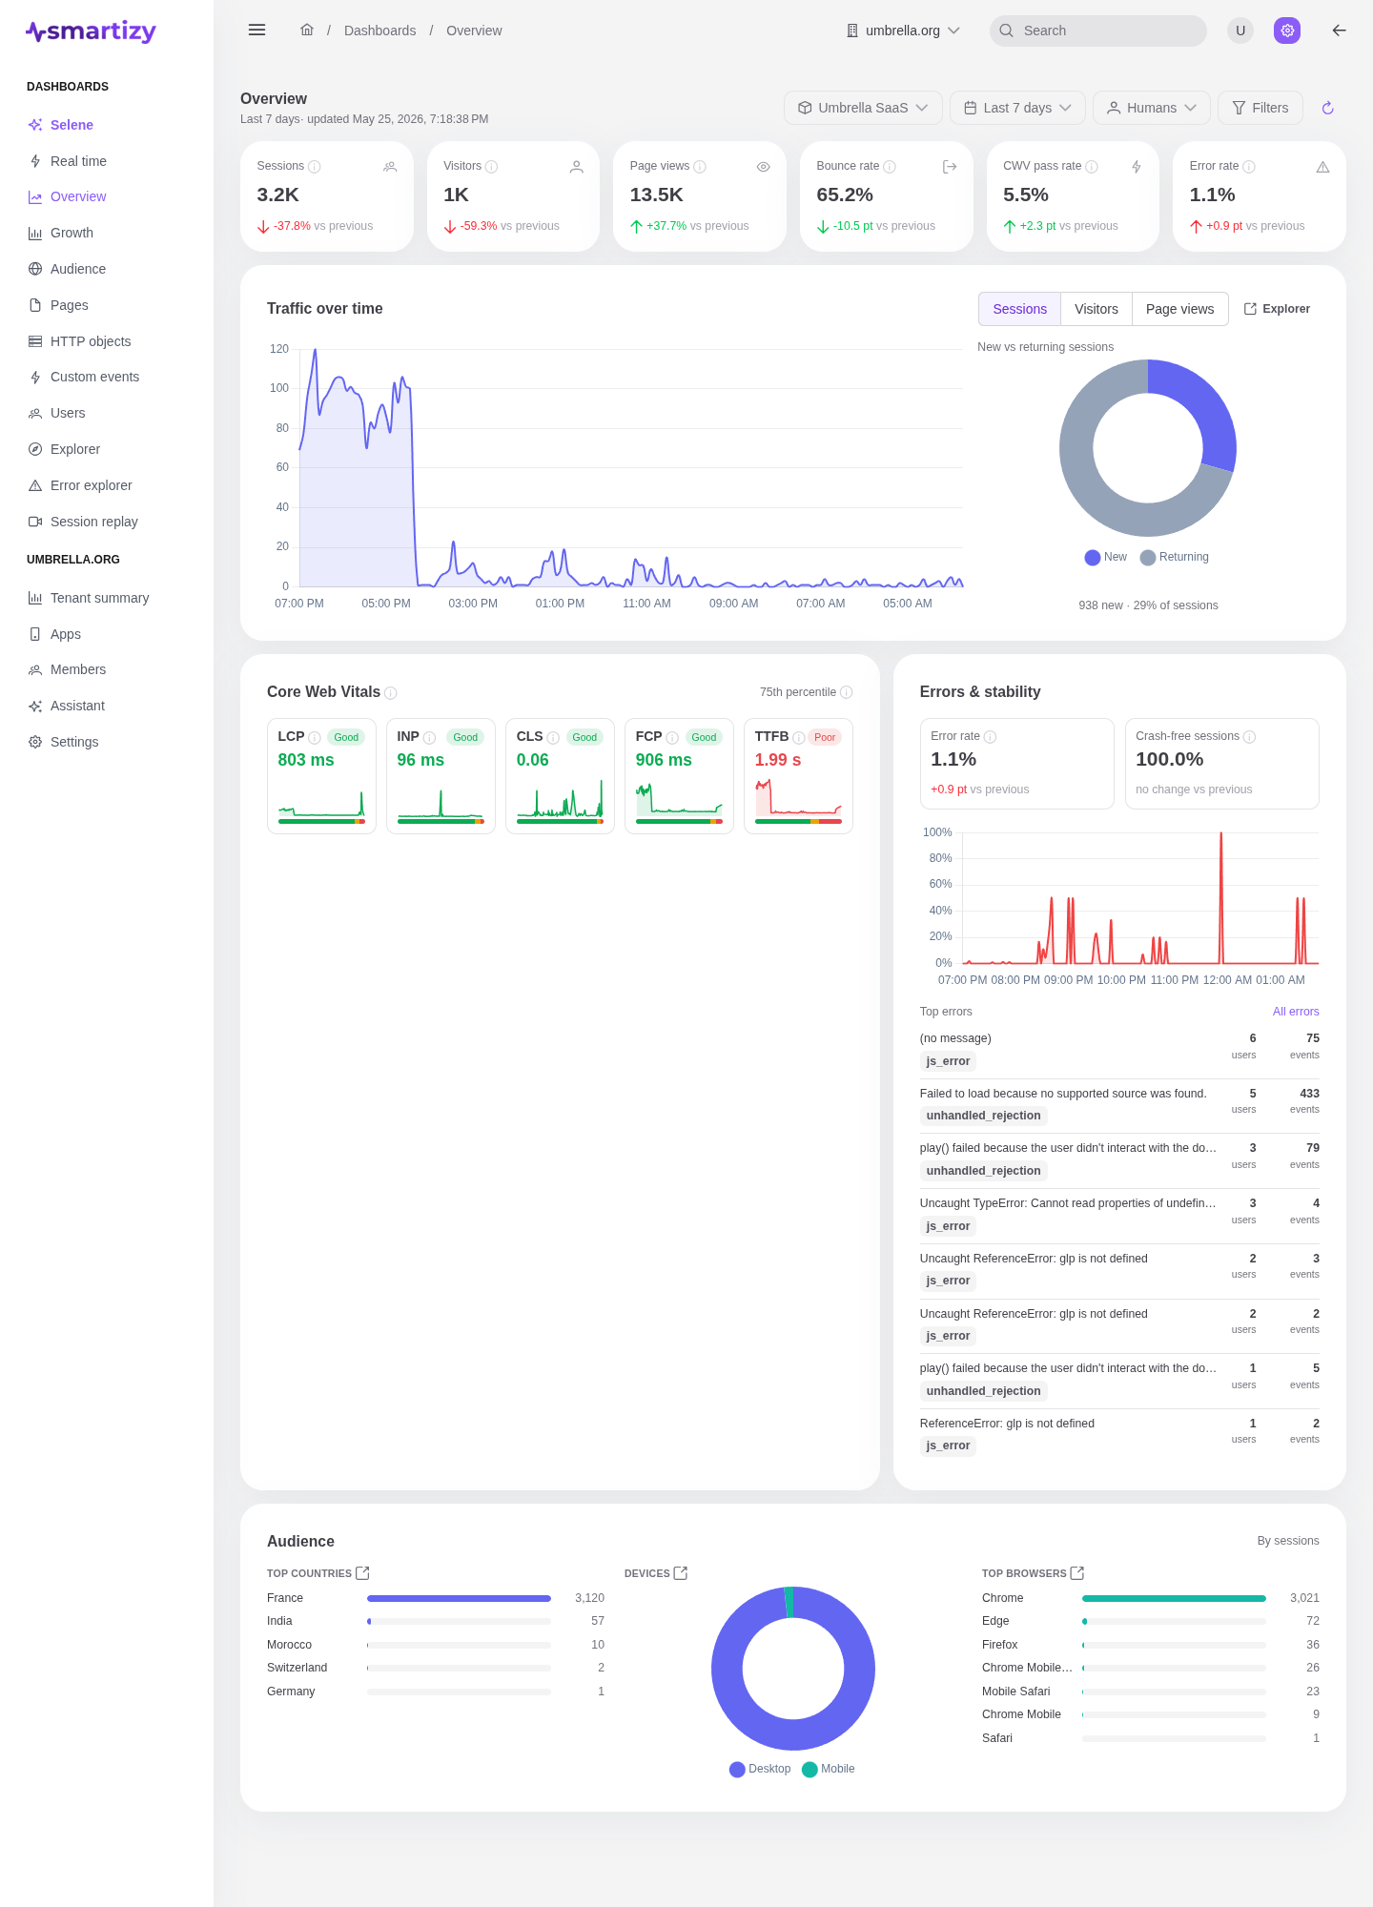Open the Filters button
Viewport: 1373px width, 1907px height.
tap(1260, 108)
